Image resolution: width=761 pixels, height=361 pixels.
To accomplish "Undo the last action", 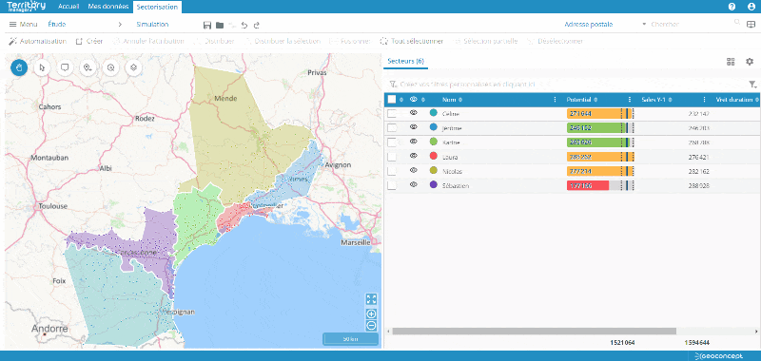I will point(244,25).
